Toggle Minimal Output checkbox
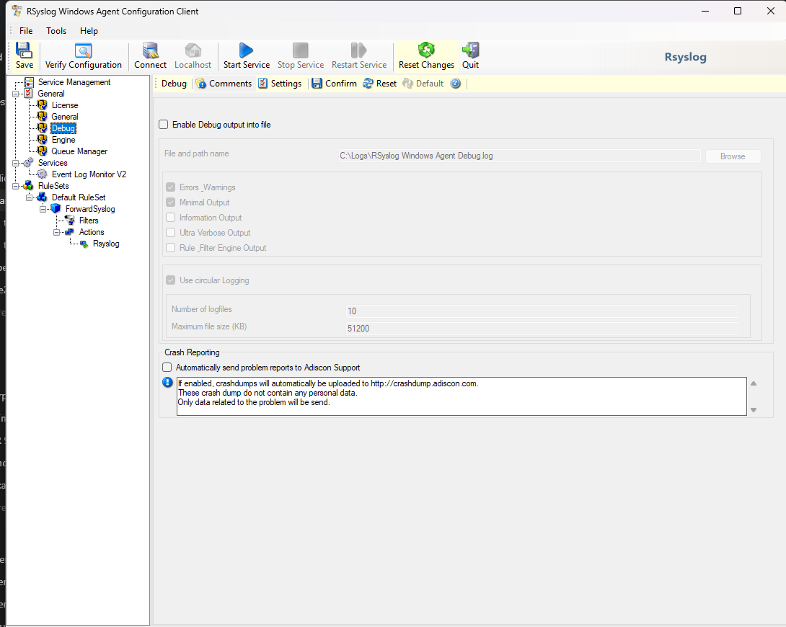Viewport: 786px width, 627px height. pos(170,203)
